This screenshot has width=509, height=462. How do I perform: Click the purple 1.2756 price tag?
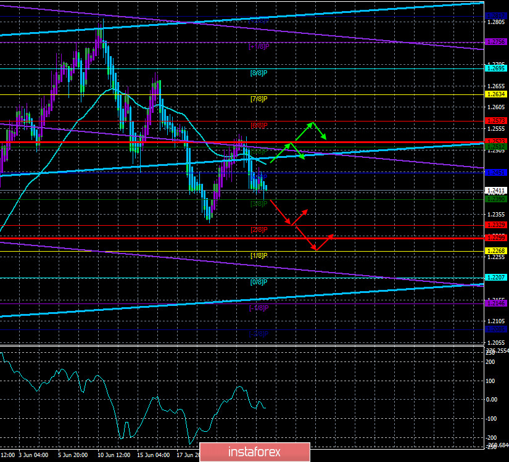tap(496, 42)
